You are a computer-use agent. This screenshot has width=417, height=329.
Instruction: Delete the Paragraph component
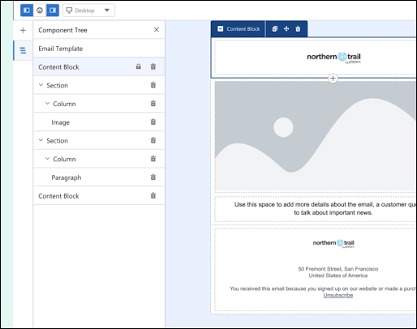pos(153,177)
